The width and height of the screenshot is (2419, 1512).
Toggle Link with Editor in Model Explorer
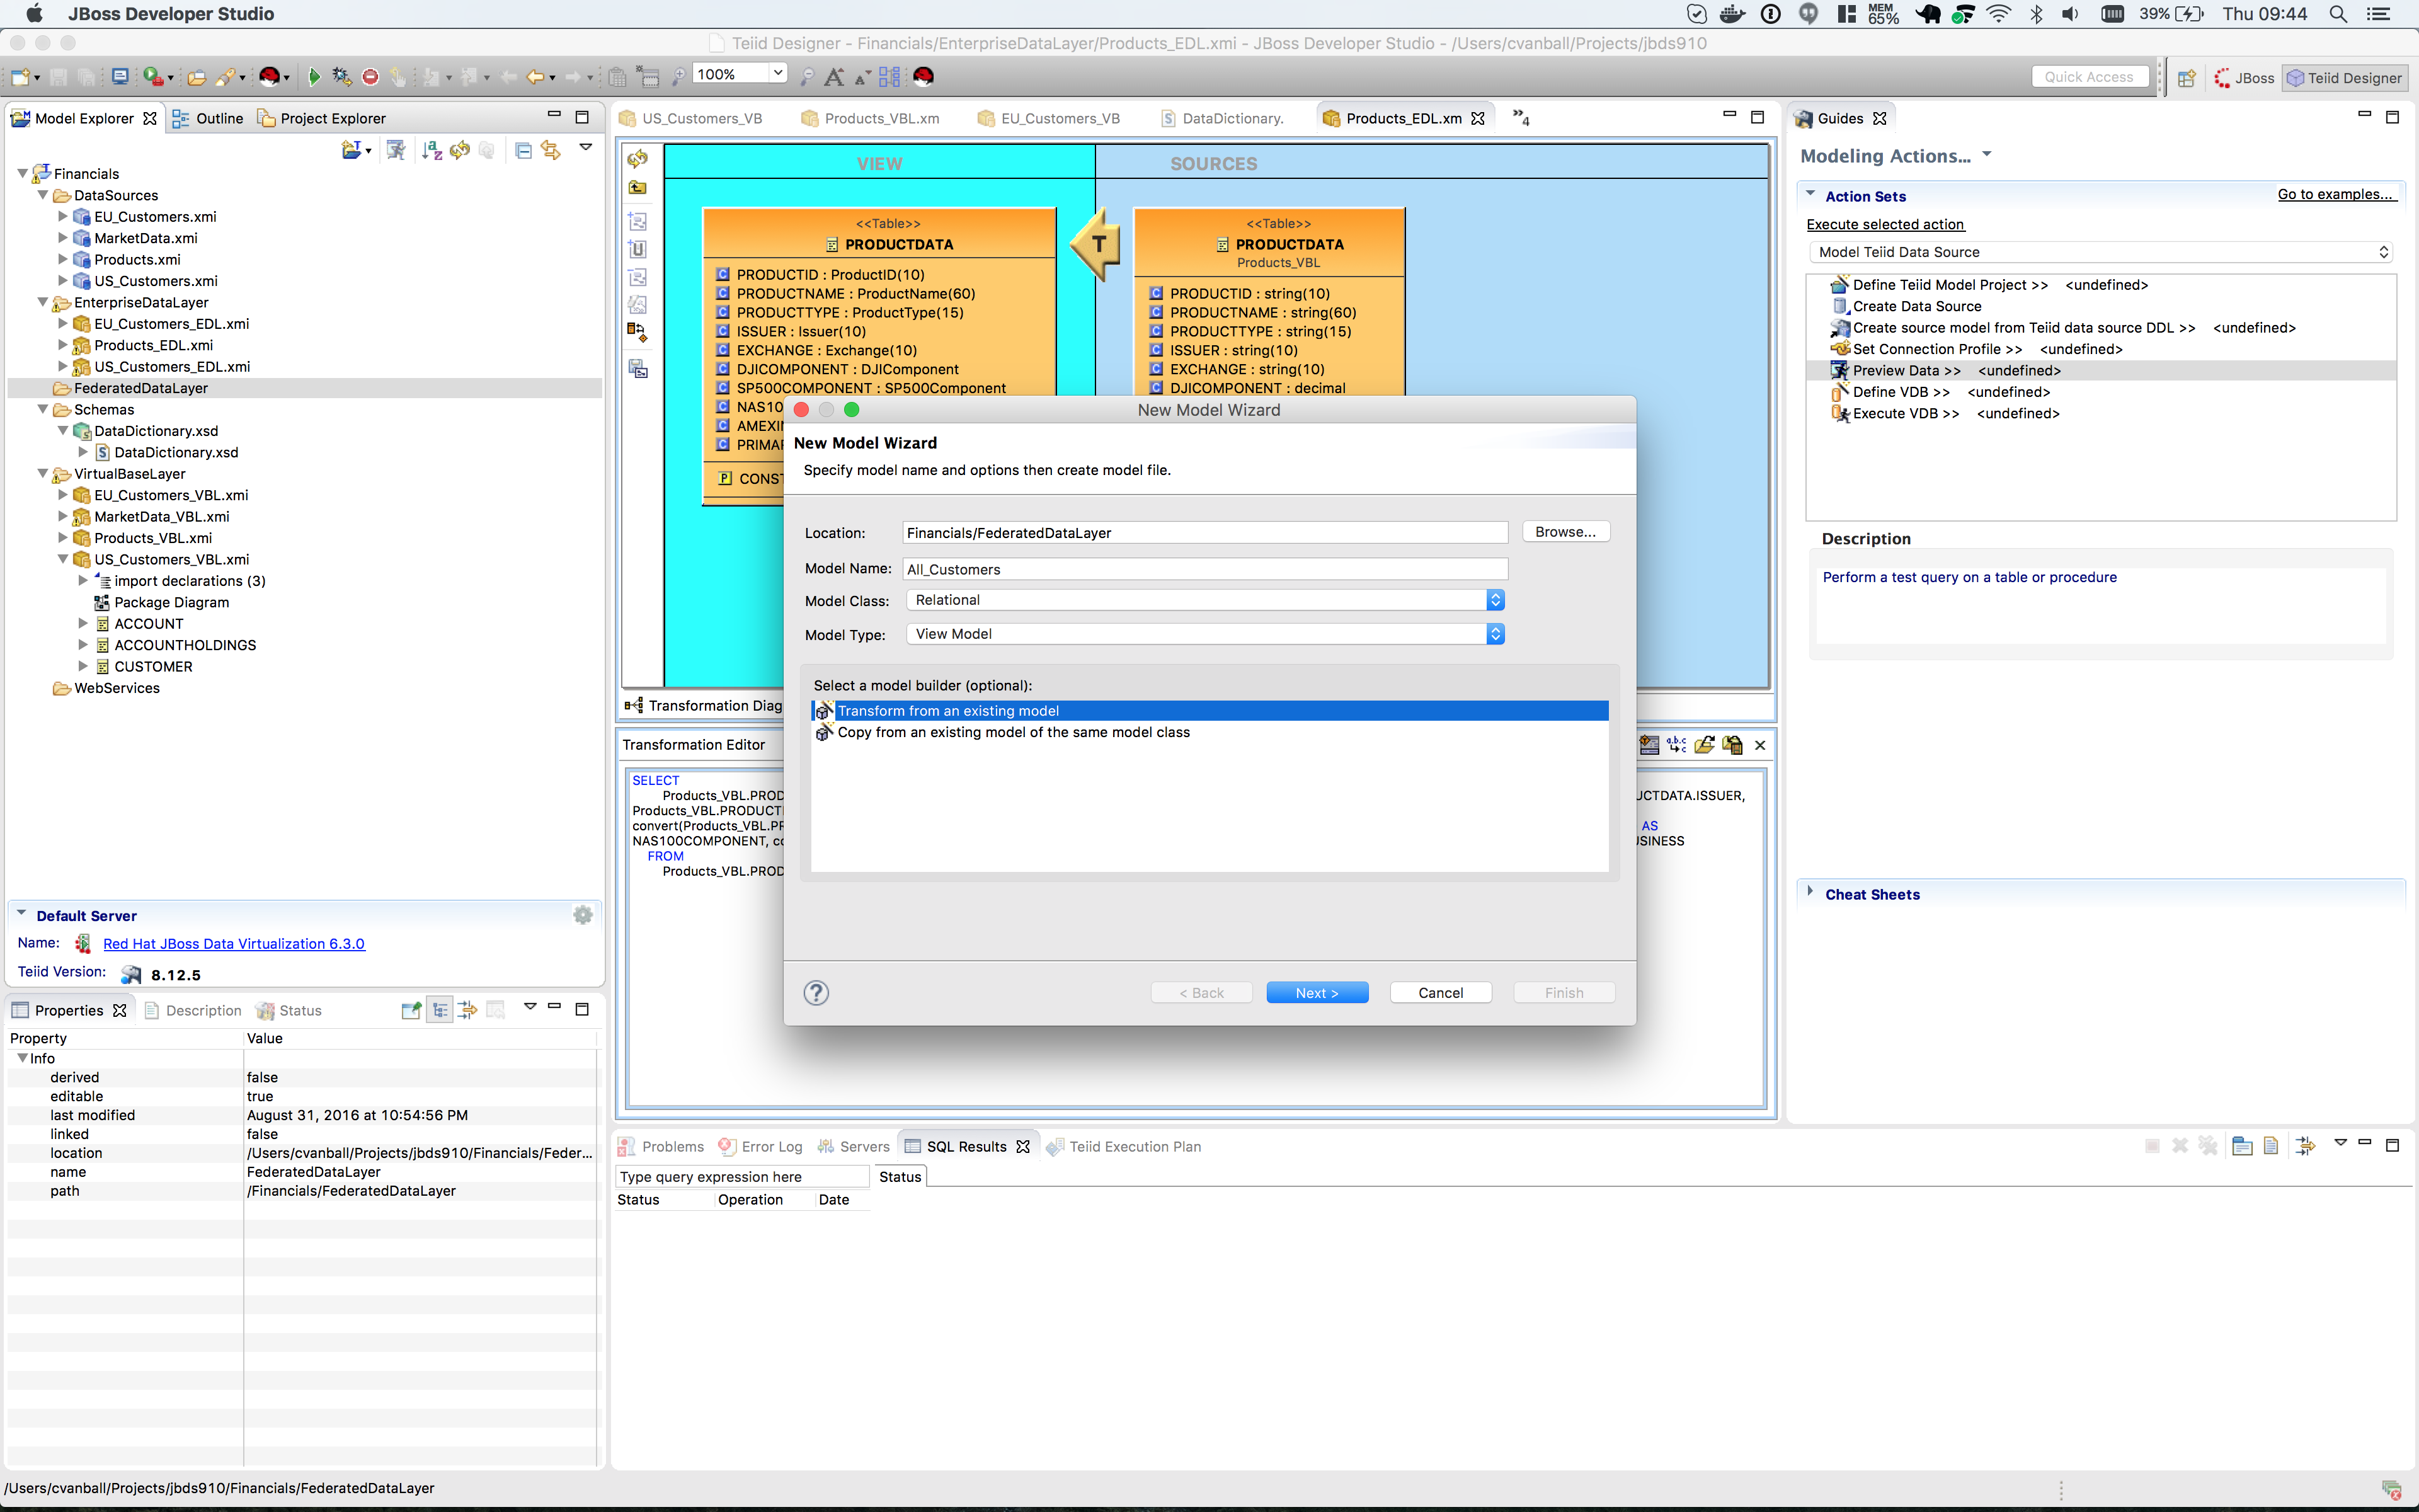(x=551, y=150)
